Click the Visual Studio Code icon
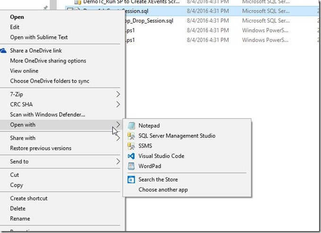Screen dimensions: 321x233 tap(131, 156)
